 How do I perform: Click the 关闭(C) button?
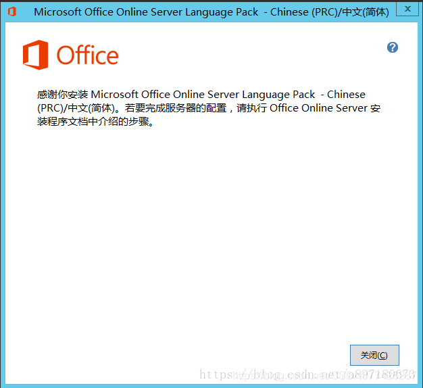(x=374, y=355)
